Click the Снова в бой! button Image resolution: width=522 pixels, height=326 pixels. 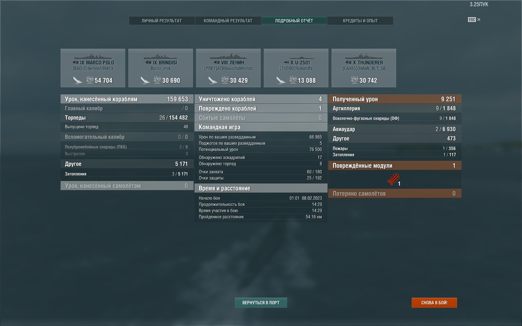point(434,303)
